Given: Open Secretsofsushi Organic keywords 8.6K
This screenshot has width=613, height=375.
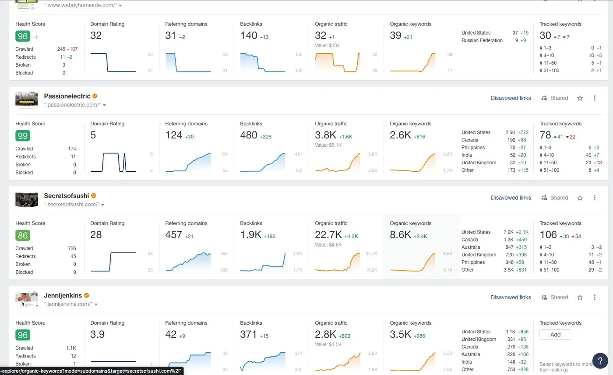Looking at the screenshot, I should (x=401, y=235).
